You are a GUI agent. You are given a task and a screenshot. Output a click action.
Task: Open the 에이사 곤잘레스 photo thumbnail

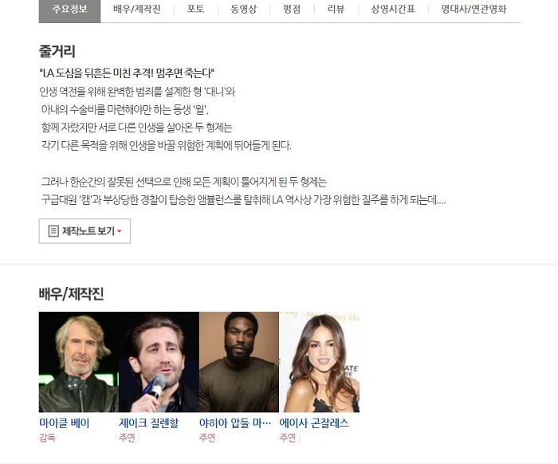[x=320, y=362]
